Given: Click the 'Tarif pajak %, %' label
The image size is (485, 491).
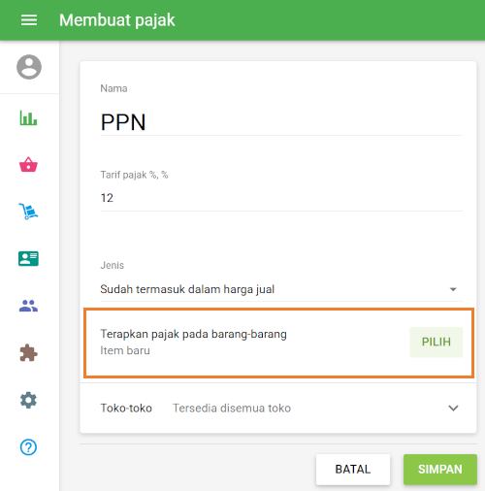Looking at the screenshot, I should [x=134, y=175].
